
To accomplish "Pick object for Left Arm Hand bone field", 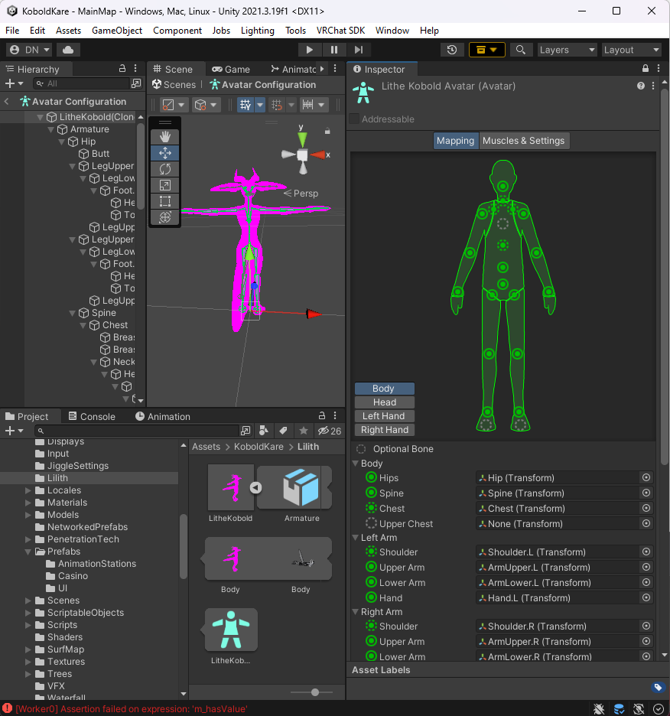I will 646,597.
